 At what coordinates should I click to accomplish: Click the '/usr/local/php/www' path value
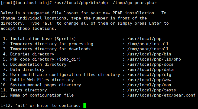pos(149,80)
